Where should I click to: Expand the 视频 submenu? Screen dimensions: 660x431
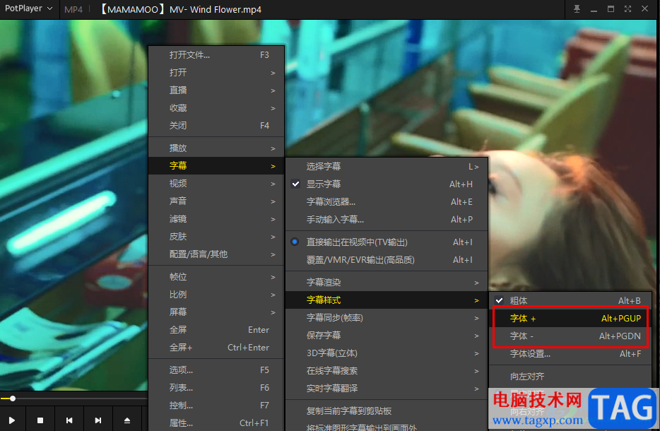[x=216, y=184]
